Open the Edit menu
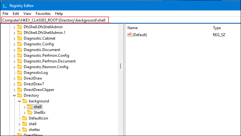 point(16,14)
